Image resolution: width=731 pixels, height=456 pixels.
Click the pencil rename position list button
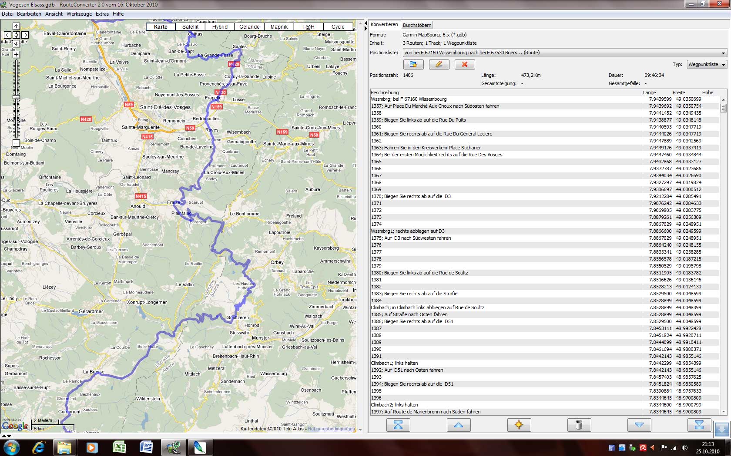[x=439, y=64]
